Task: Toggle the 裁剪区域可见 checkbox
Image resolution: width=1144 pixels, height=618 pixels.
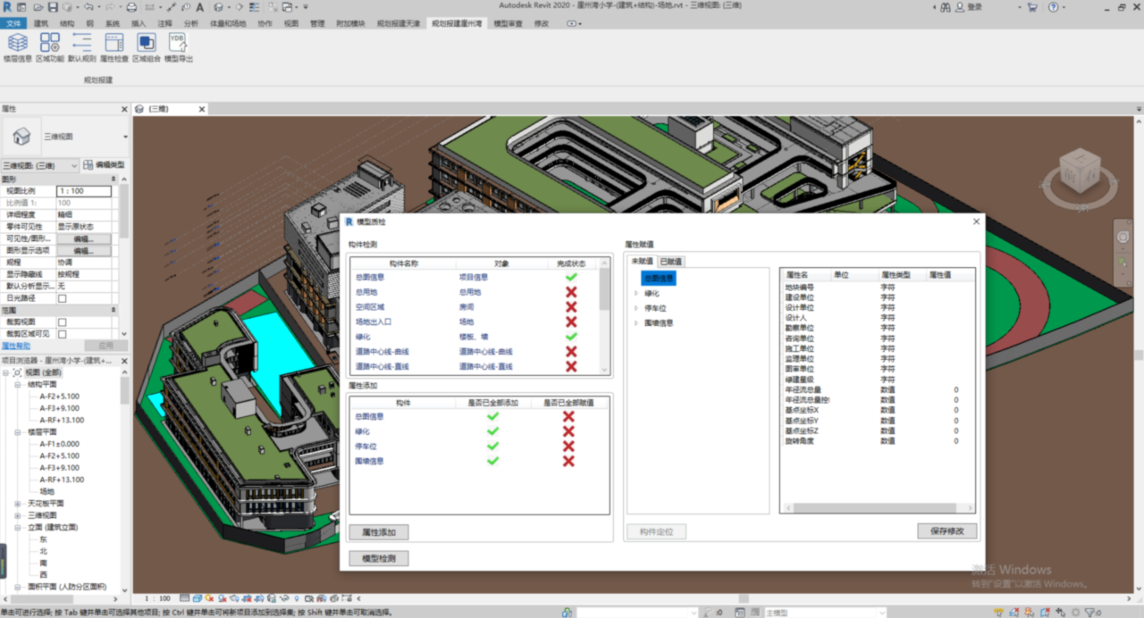Action: [63, 333]
